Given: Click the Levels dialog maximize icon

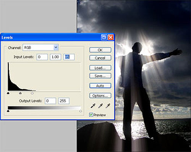Looking at the screenshot, I should tap(104, 37).
